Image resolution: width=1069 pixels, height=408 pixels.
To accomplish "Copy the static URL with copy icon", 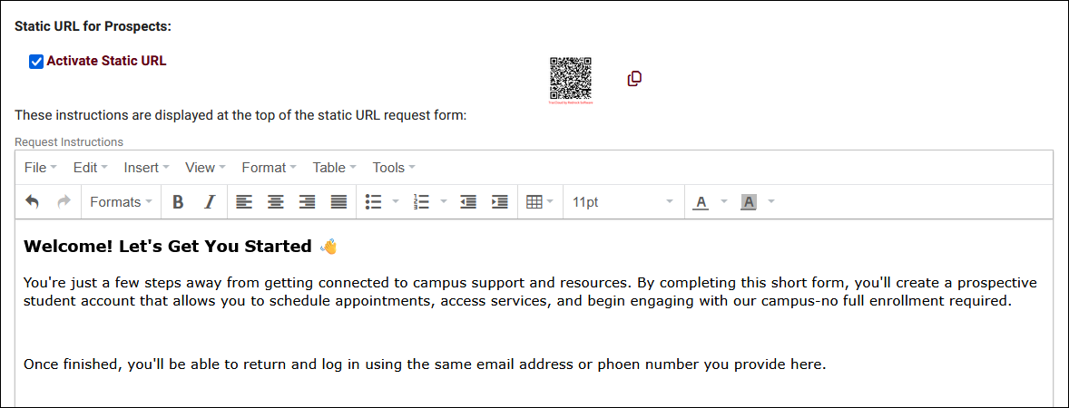I will [x=634, y=79].
